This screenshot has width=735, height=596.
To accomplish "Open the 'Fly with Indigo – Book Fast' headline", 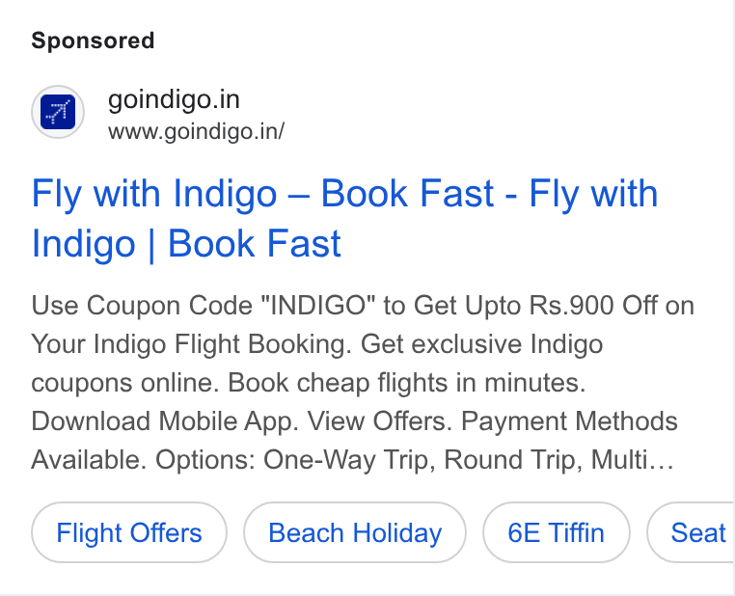I will (x=263, y=194).
